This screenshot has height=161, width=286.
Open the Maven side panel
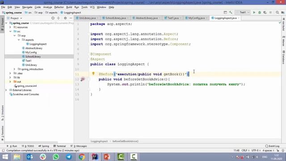click(283, 41)
